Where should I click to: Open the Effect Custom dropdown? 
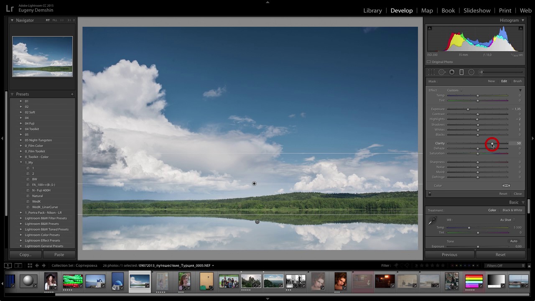coord(454,90)
